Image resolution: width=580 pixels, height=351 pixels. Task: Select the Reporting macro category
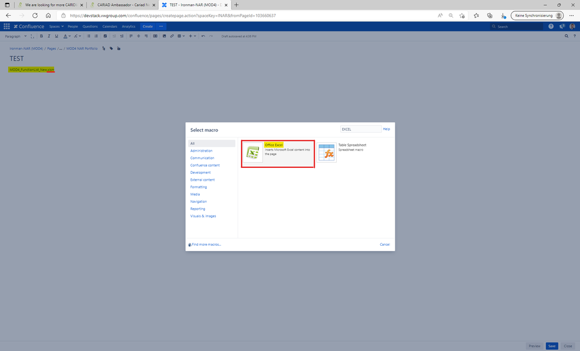197,209
